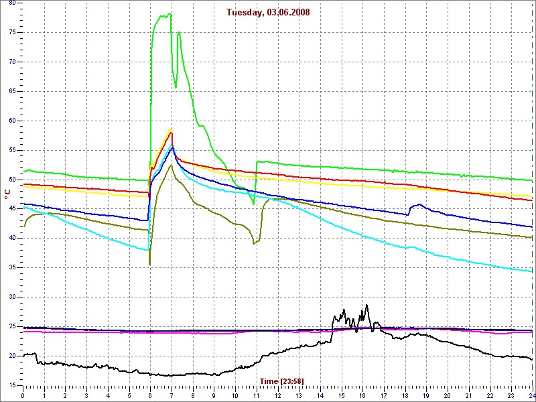
Task: Click the hour 2 label on time axis
Action: coord(65,396)
